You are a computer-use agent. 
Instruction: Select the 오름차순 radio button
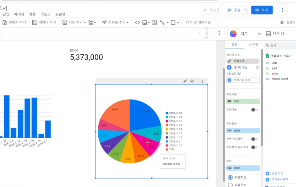[230, 185]
